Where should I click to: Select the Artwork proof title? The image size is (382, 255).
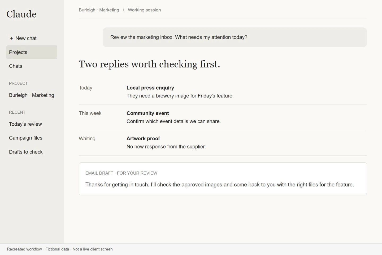point(143,138)
